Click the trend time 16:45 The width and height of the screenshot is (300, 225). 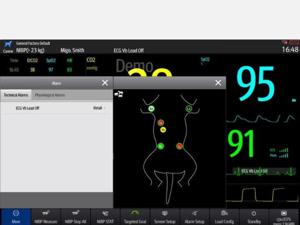click(x=14, y=70)
